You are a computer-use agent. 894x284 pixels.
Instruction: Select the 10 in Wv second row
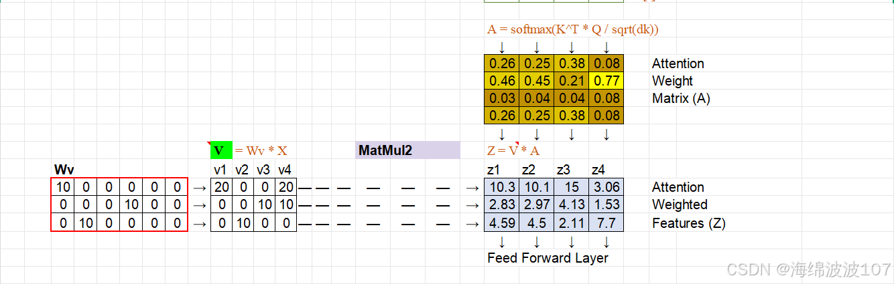131,204
